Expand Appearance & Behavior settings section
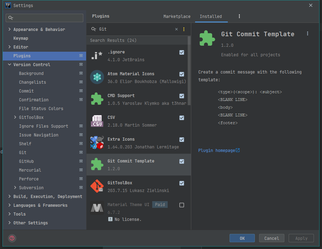322x249 pixels. pyautogui.click(x=9, y=30)
